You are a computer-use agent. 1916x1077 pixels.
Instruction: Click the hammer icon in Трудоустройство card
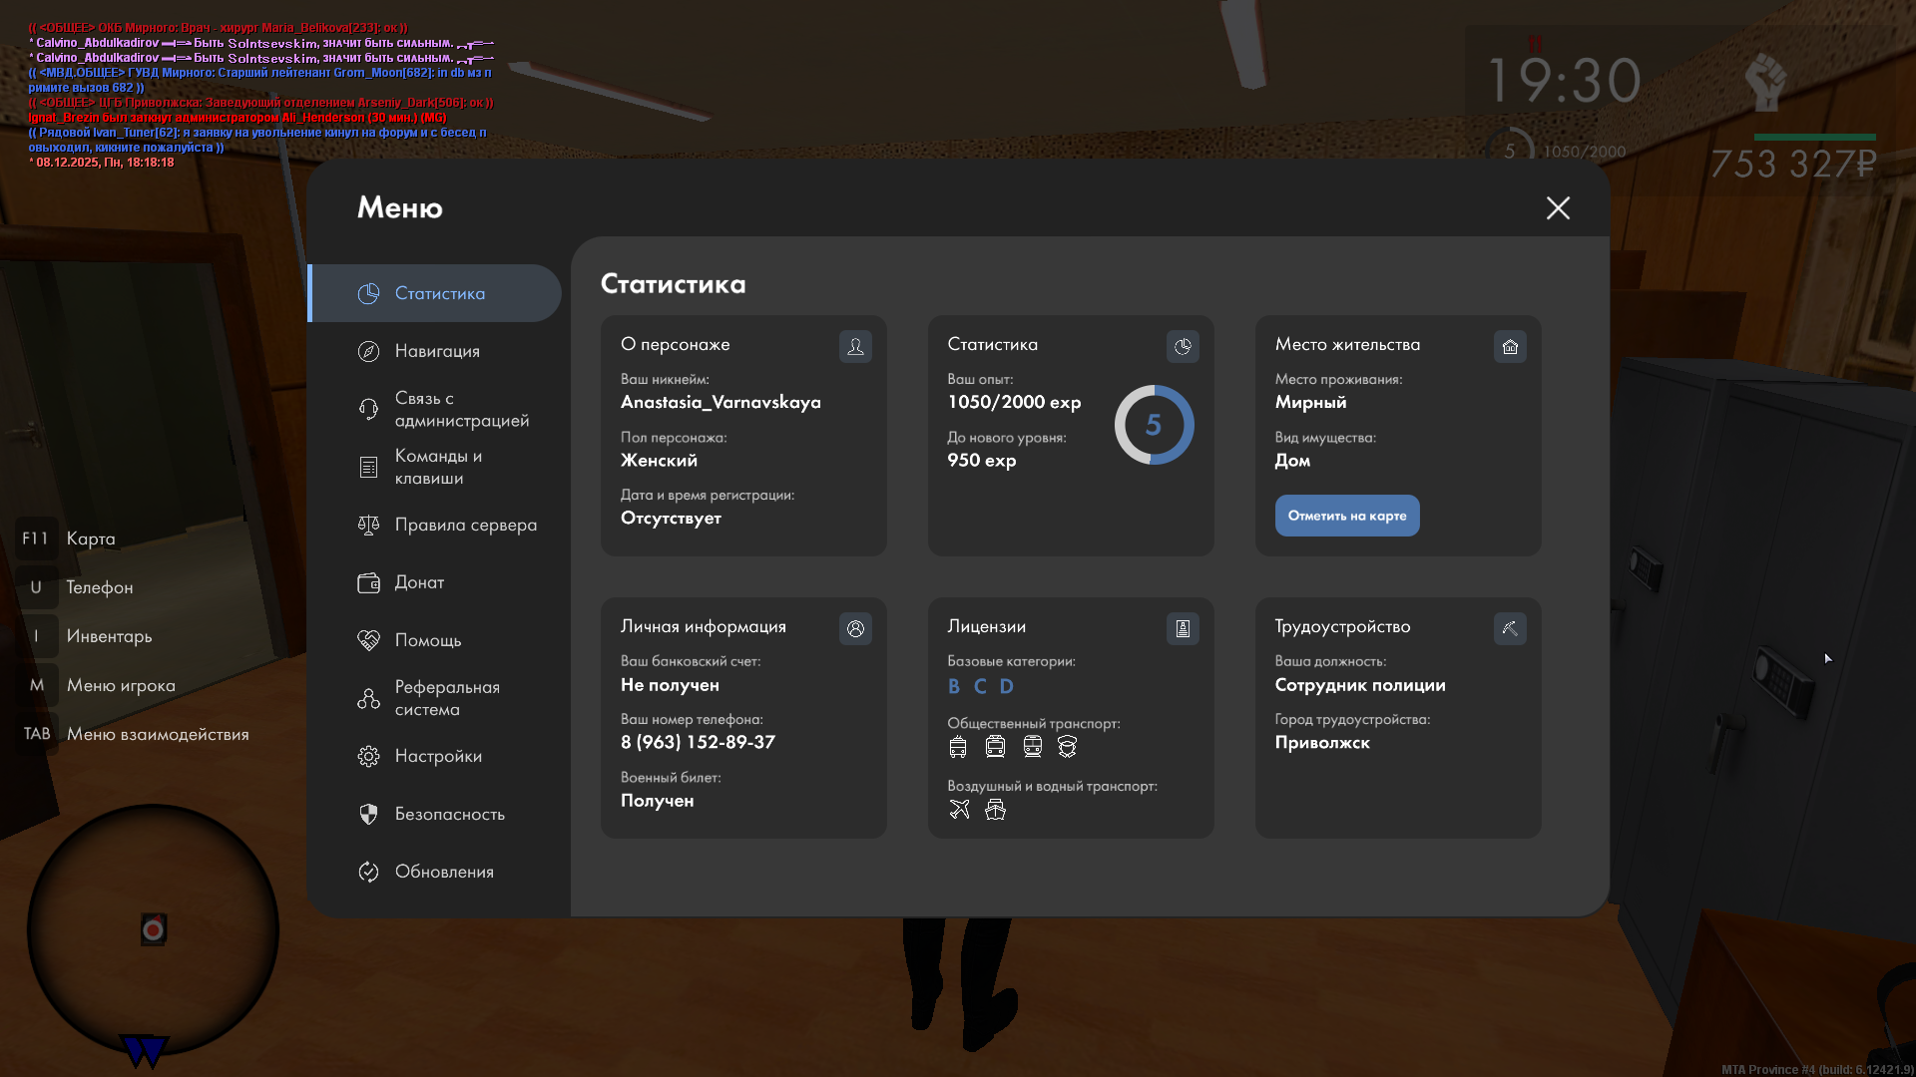click(x=1510, y=628)
